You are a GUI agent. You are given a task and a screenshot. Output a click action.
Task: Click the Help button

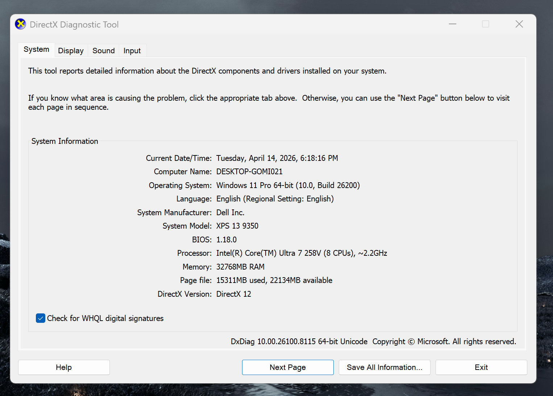pyautogui.click(x=64, y=367)
